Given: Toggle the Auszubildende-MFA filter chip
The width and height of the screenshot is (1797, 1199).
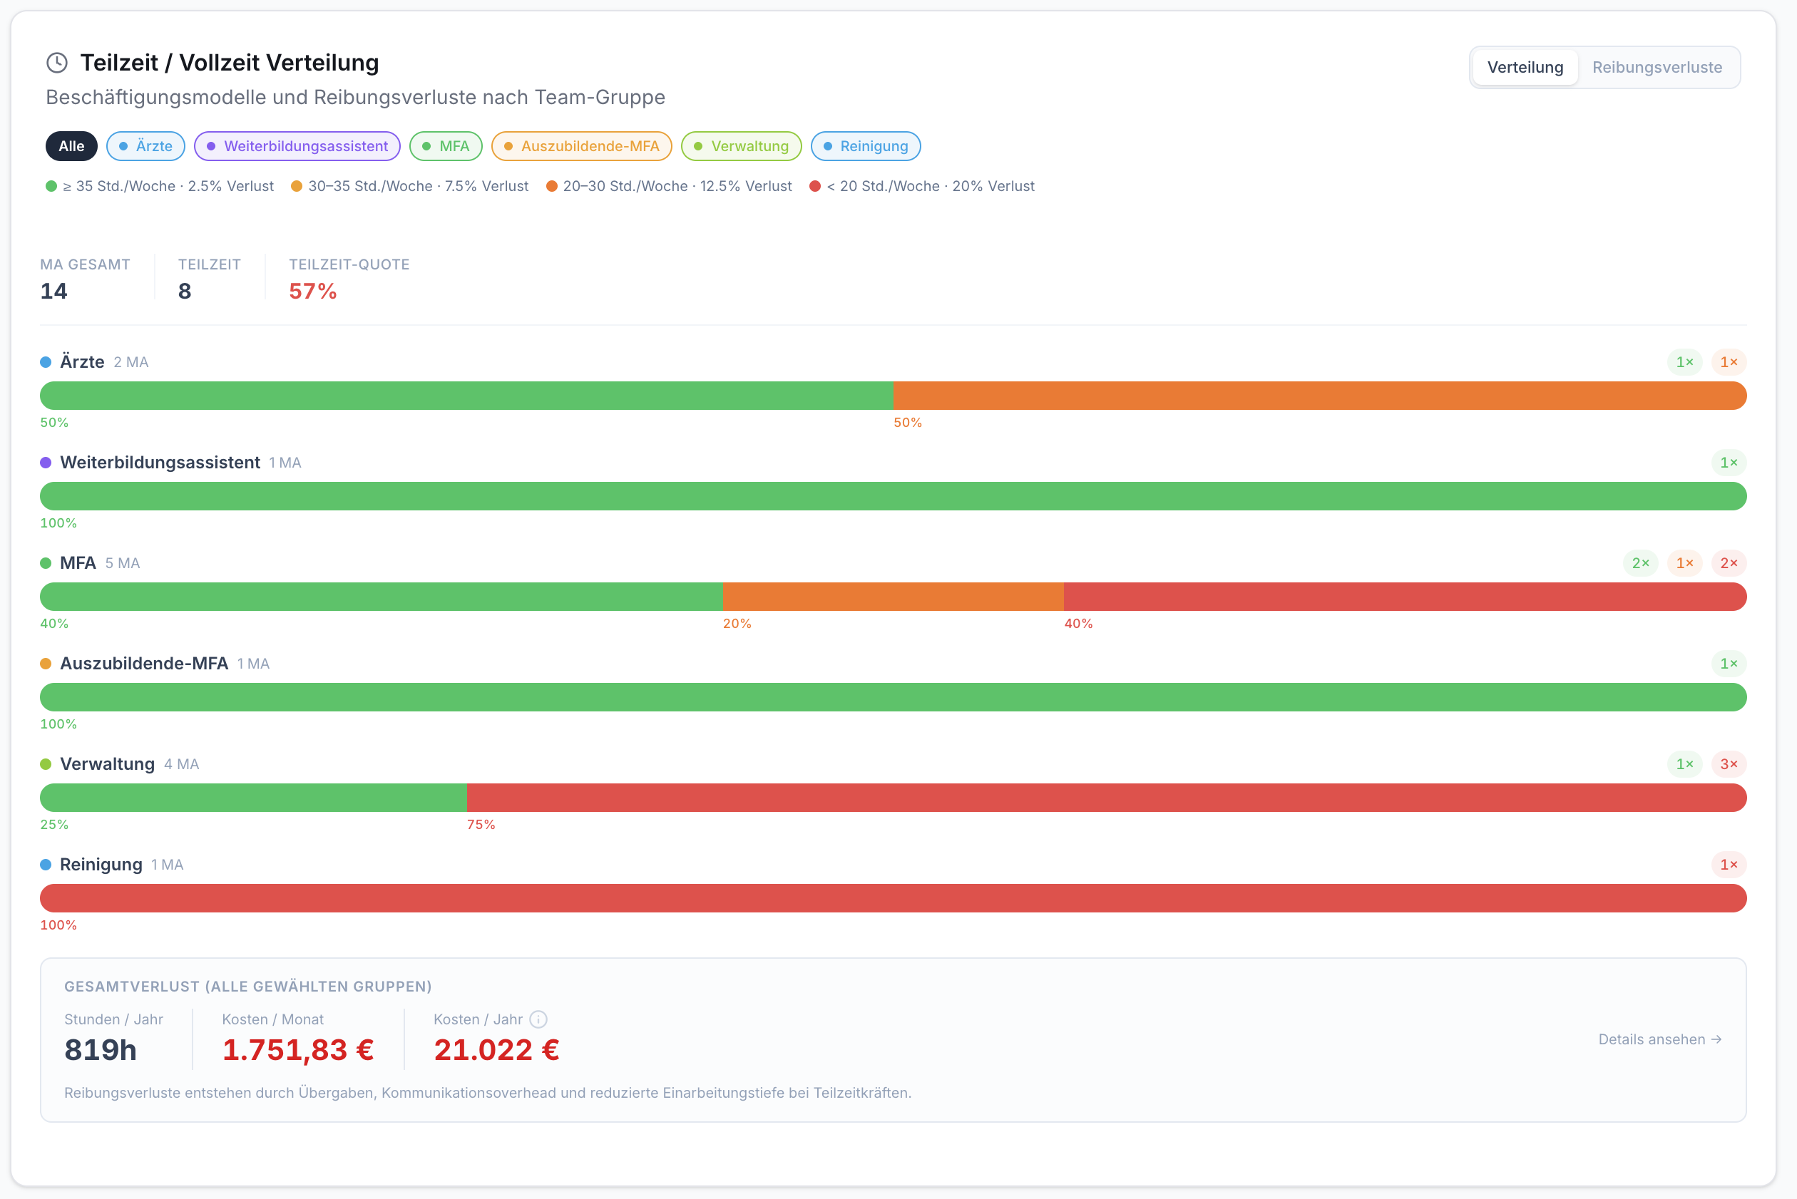Looking at the screenshot, I should (581, 146).
